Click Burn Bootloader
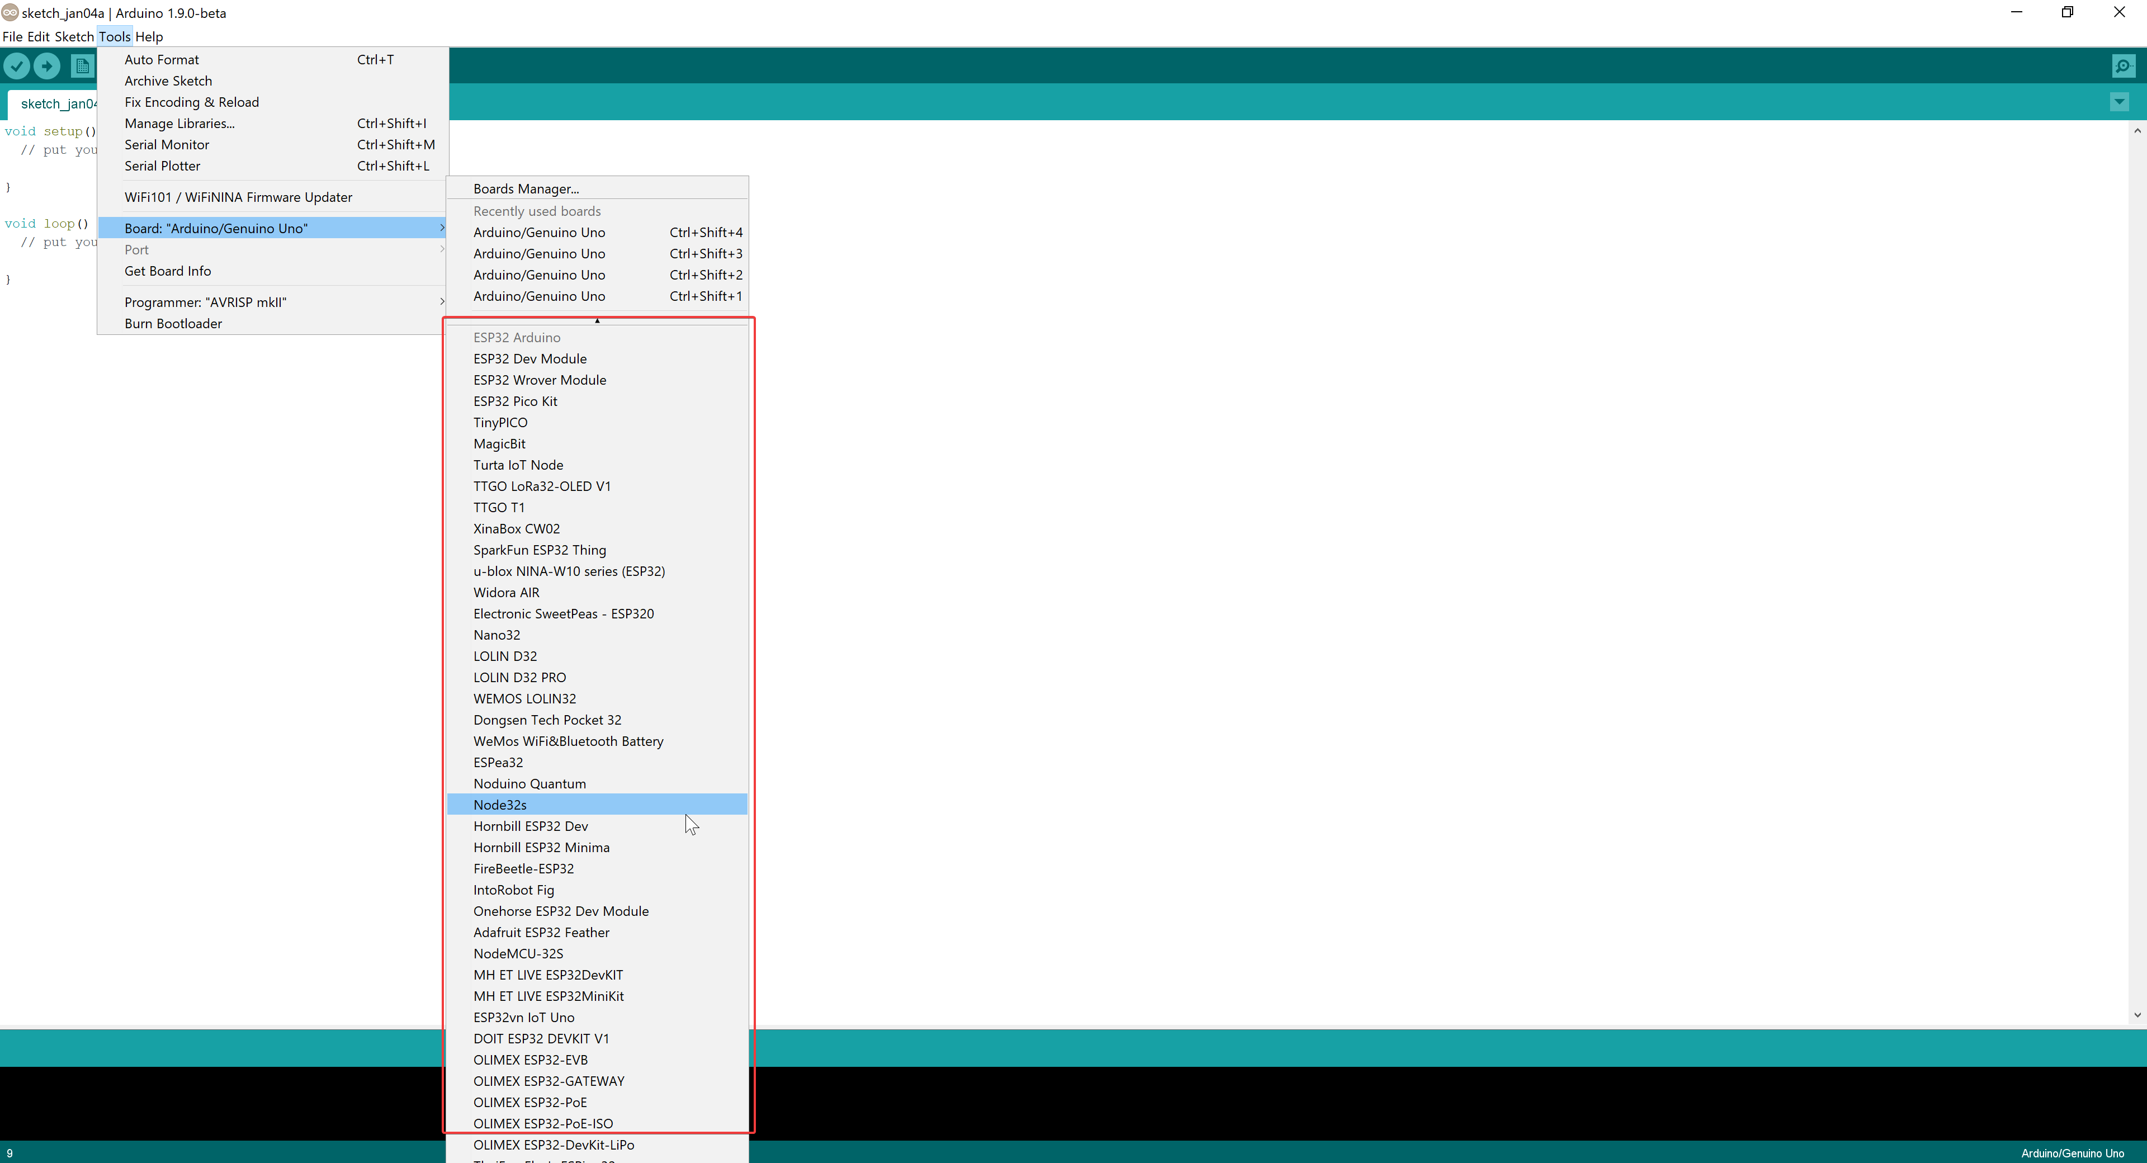 272,324
